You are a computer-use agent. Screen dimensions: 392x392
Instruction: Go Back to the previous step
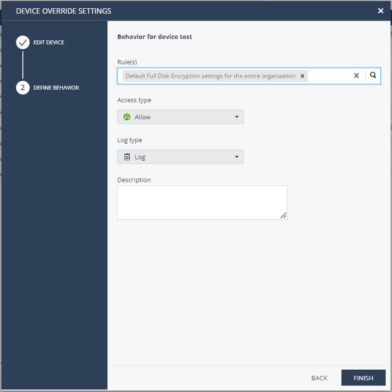click(319, 378)
